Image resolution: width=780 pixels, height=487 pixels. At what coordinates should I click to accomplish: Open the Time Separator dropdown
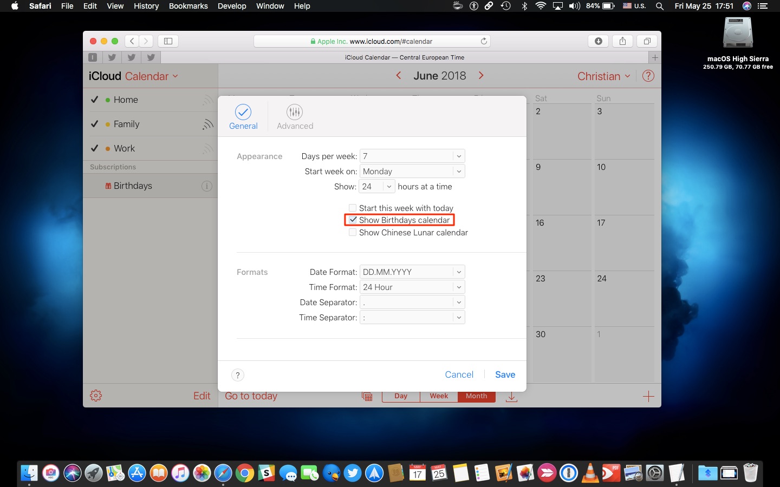tap(412, 317)
